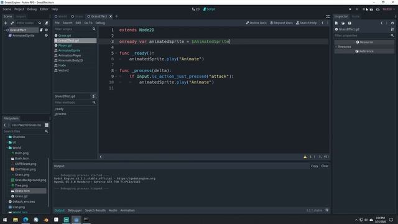This screenshot has height=224, width=398.
Task: Open Grass.gd in script list
Action: [x=65, y=35]
